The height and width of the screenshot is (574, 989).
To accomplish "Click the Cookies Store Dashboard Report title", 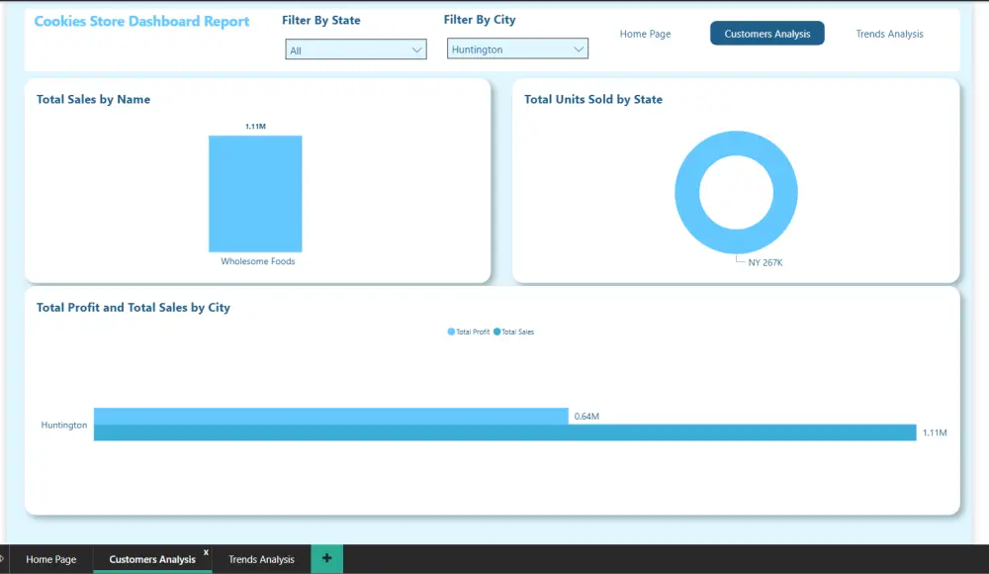I will coord(141,21).
